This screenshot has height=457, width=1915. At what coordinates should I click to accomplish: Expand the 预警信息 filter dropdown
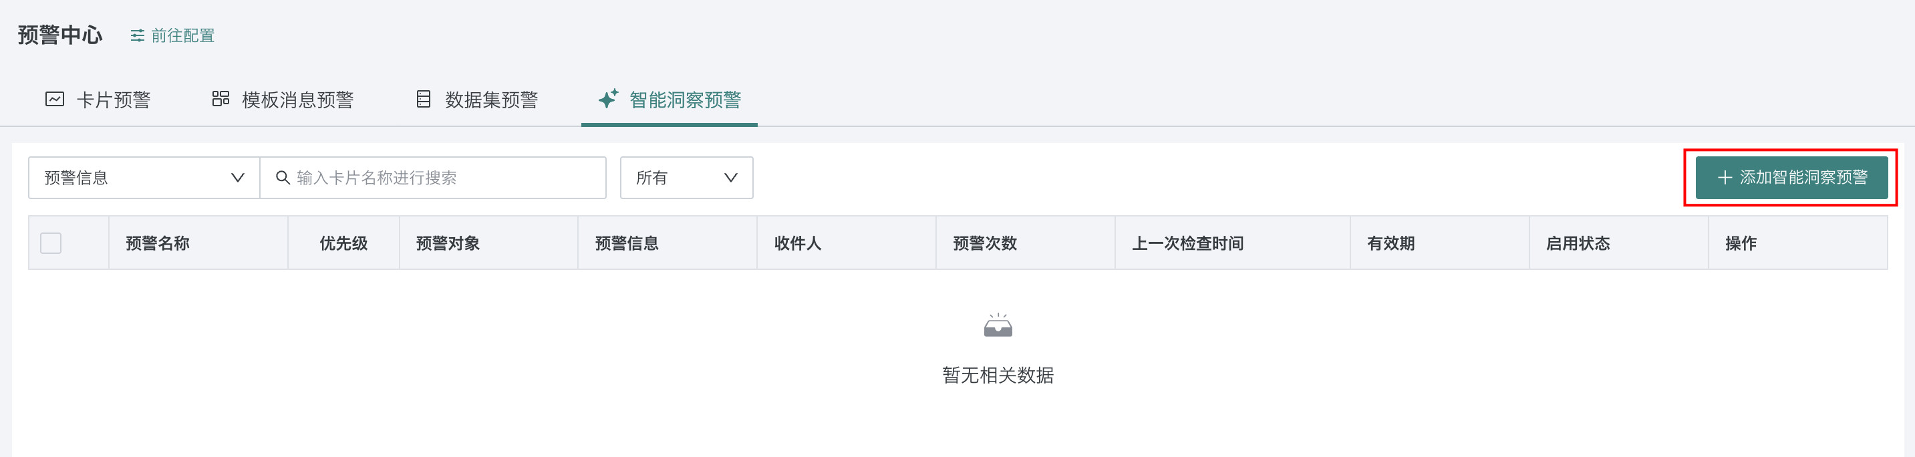pos(144,178)
